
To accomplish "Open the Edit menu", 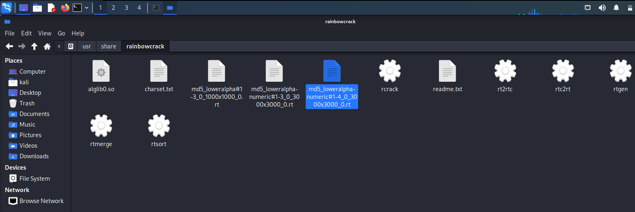I will click(x=26, y=33).
